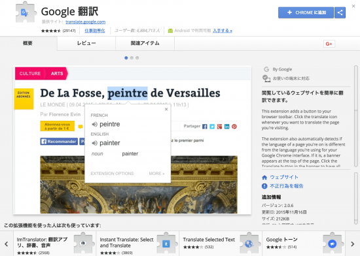Click the yellow ÉDITION ABONNÉS badge
360x256 pixels.
(x=24, y=99)
